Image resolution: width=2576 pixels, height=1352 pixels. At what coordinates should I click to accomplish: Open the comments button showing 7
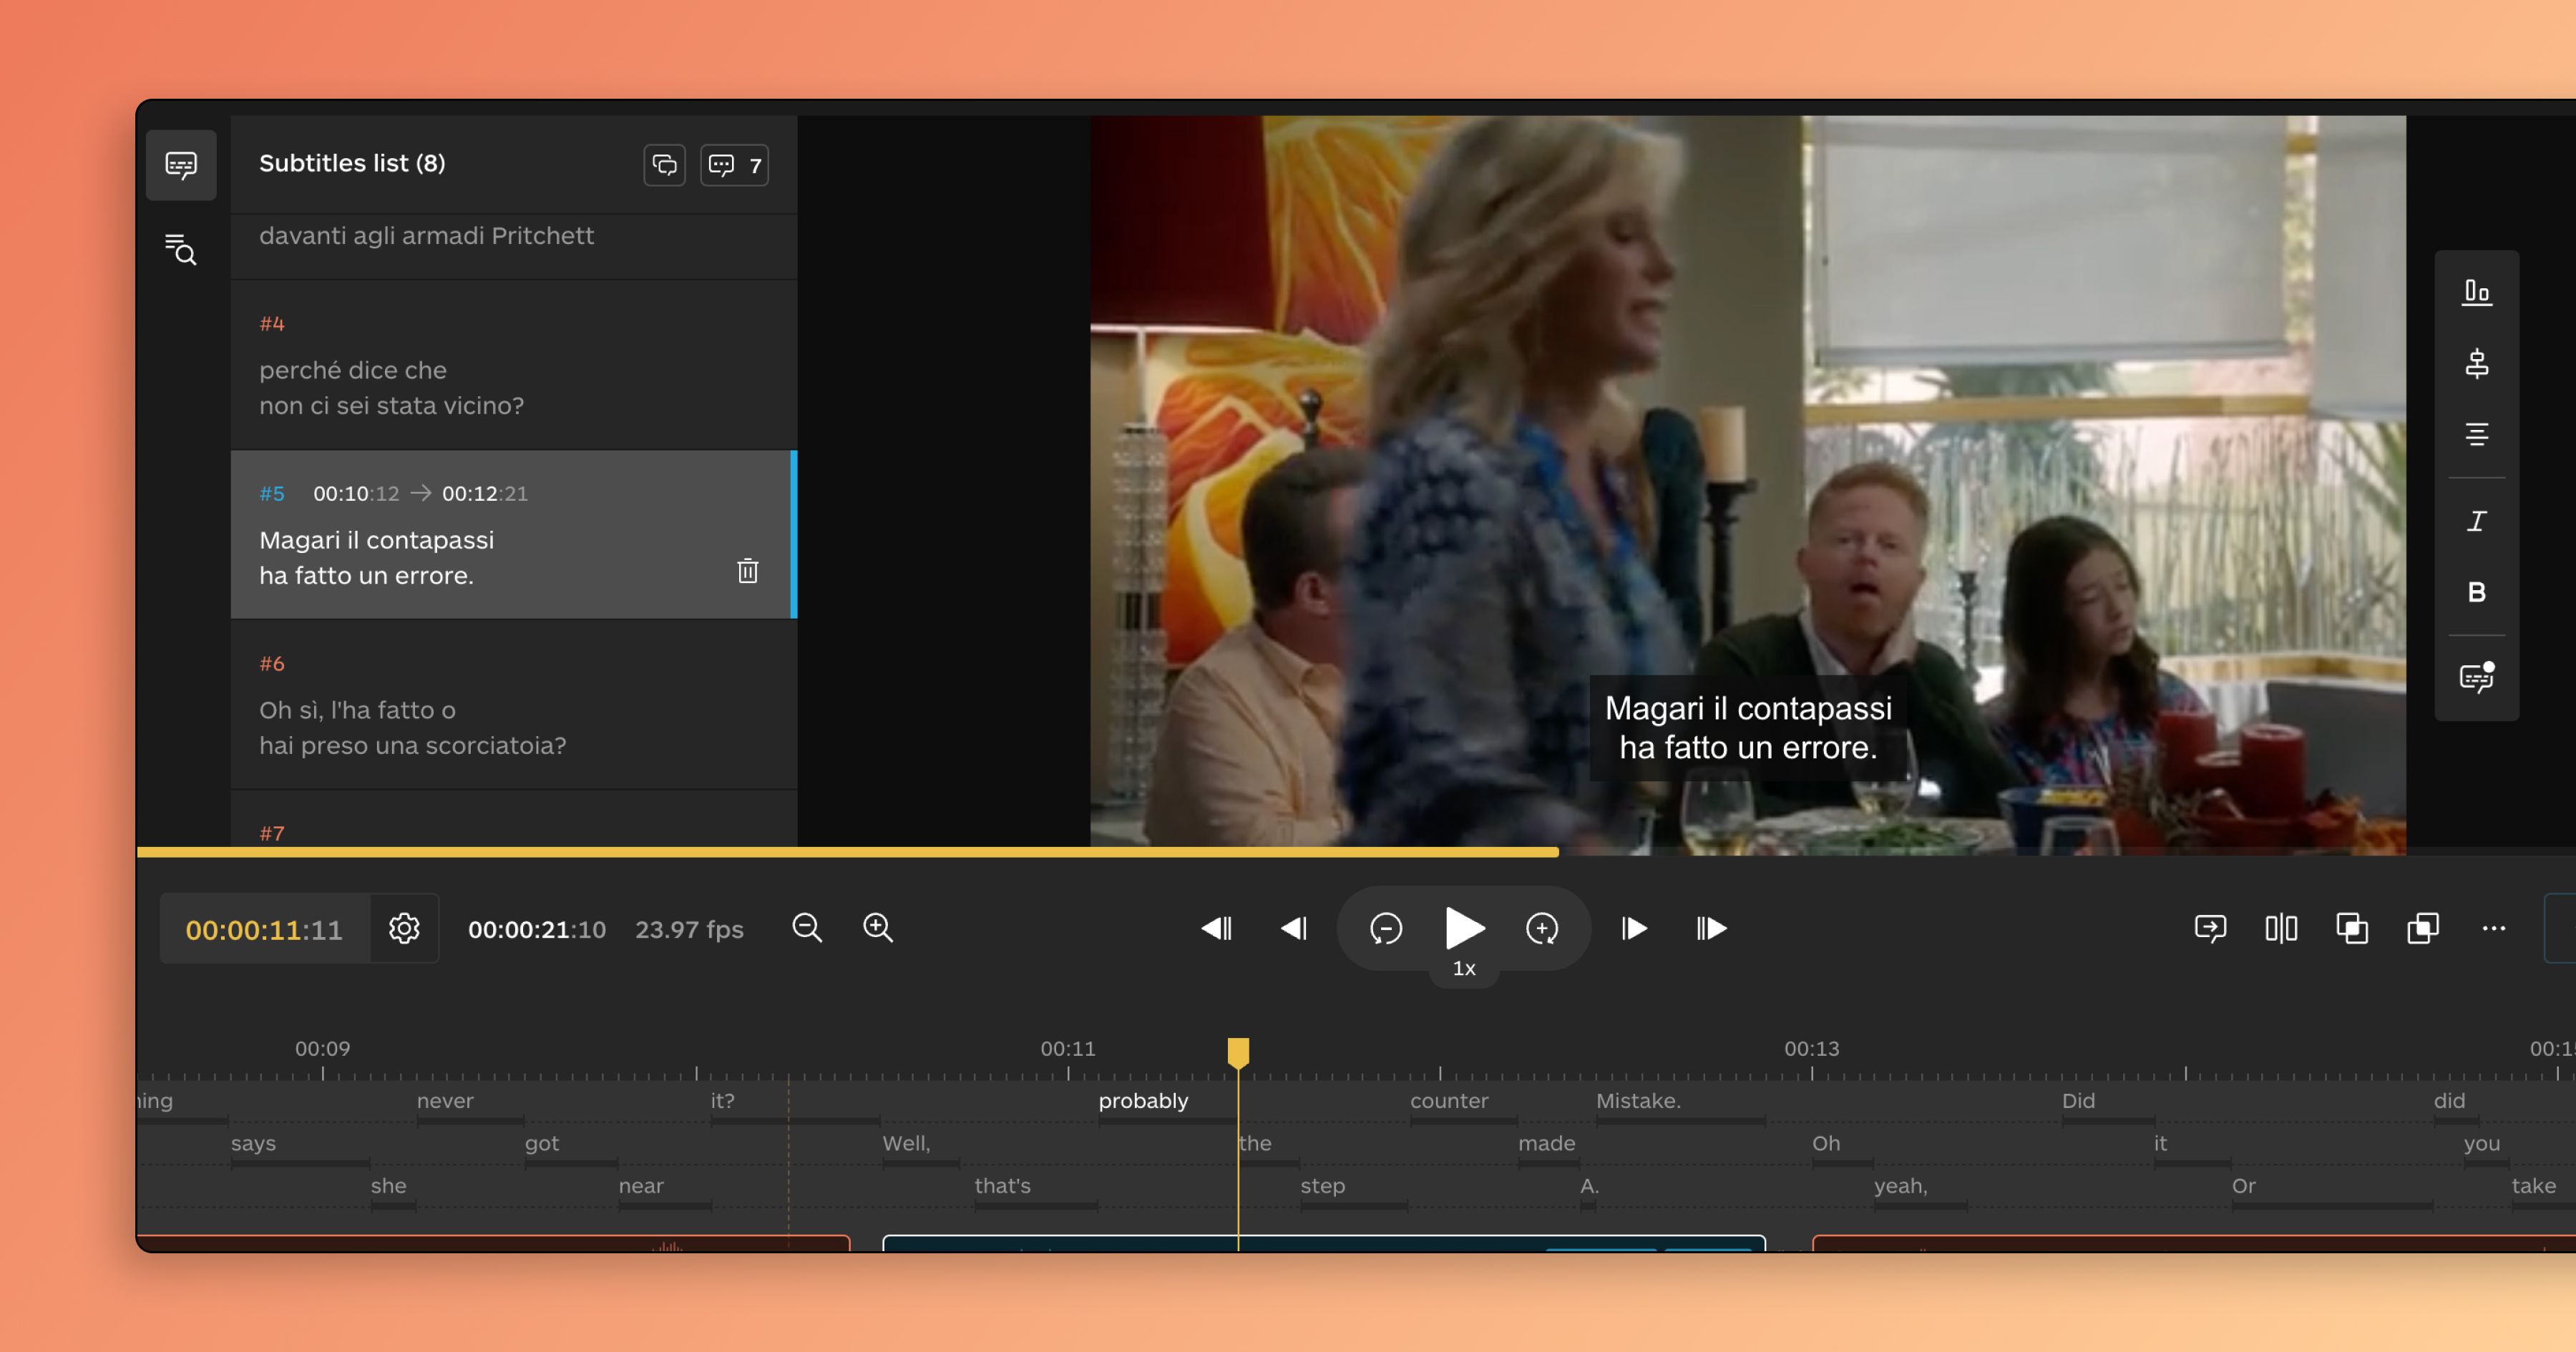tap(734, 165)
